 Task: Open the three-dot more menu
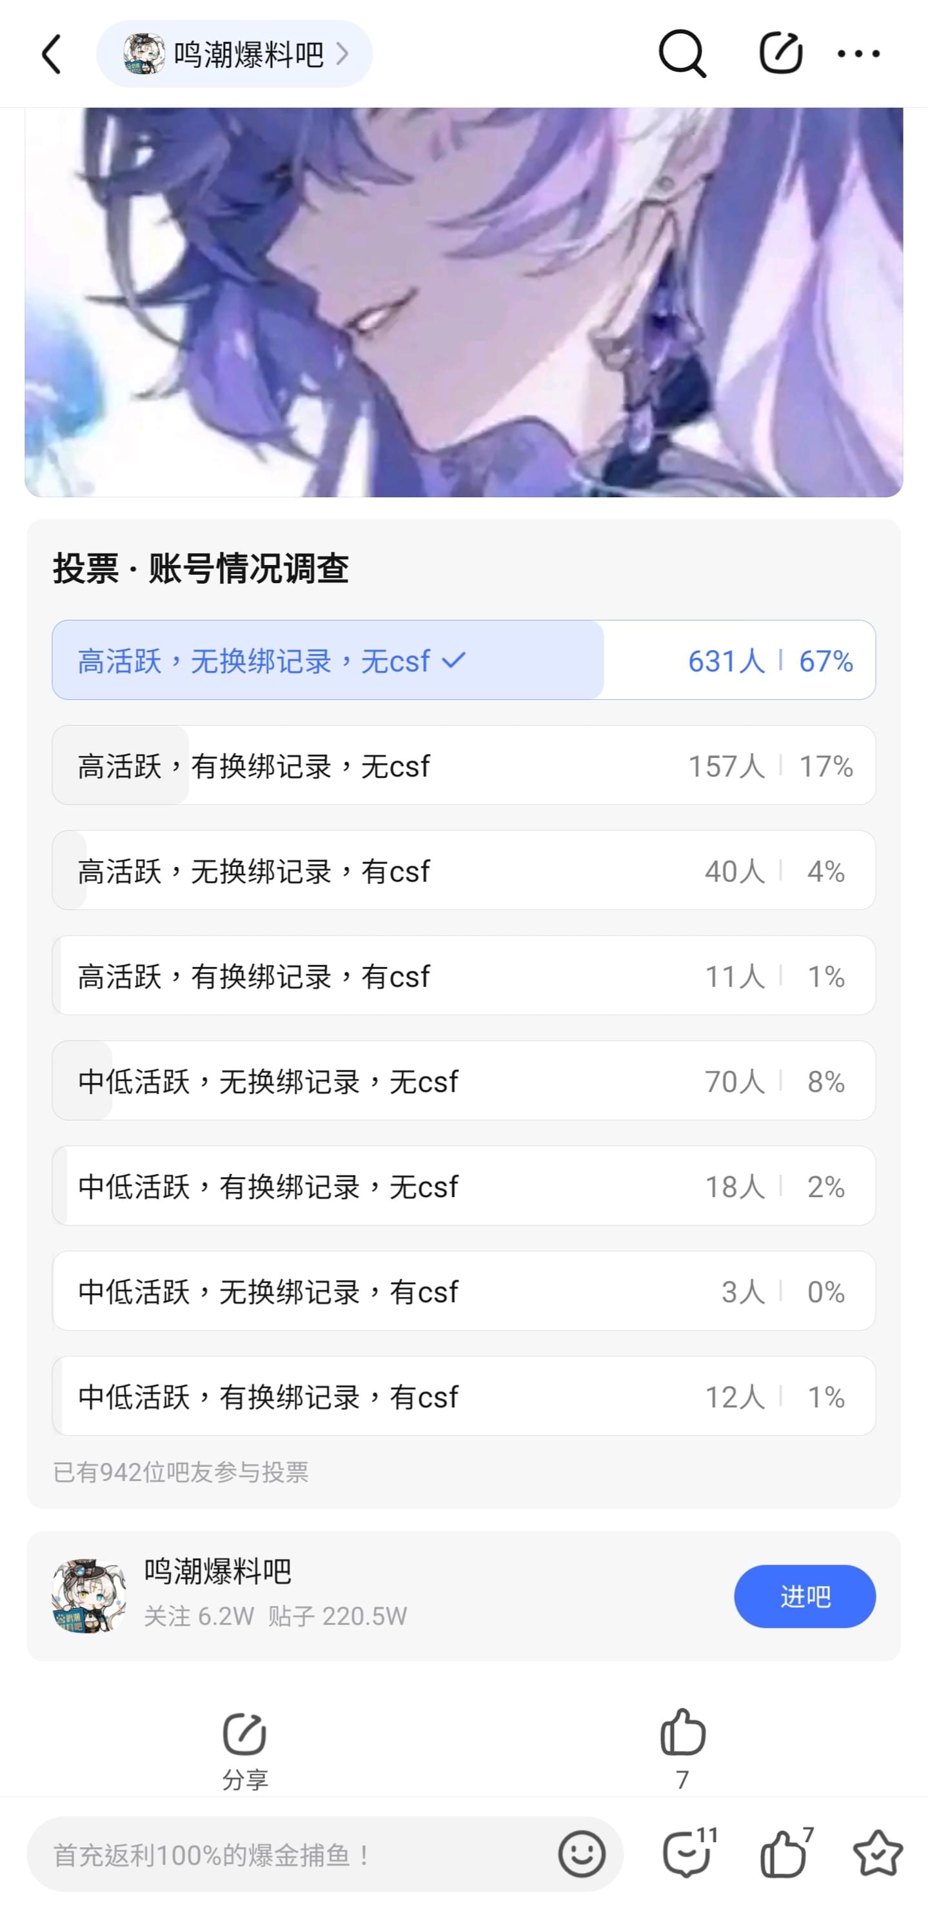(x=858, y=54)
